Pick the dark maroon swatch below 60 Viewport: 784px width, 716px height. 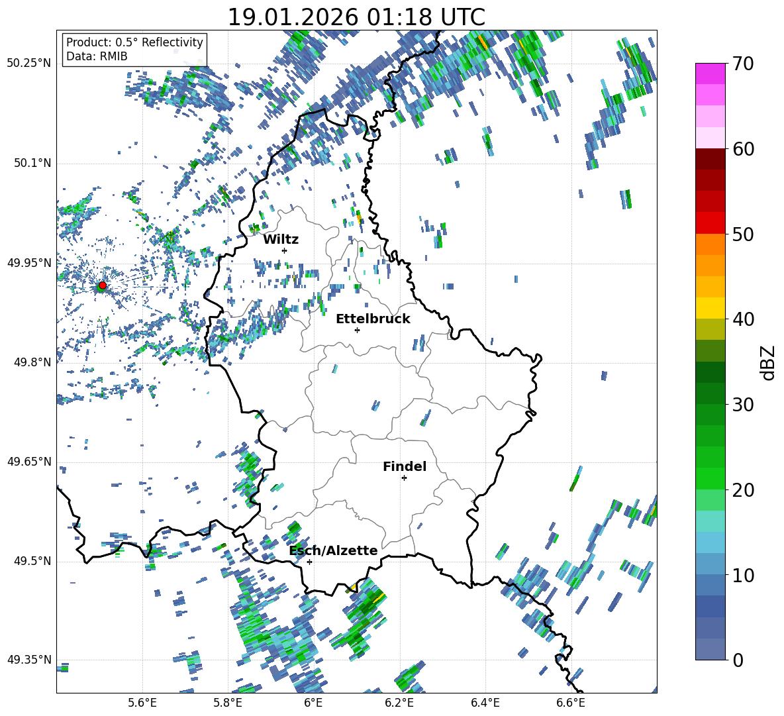(x=710, y=159)
